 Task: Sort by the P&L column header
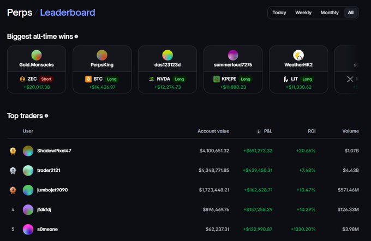[268, 131]
